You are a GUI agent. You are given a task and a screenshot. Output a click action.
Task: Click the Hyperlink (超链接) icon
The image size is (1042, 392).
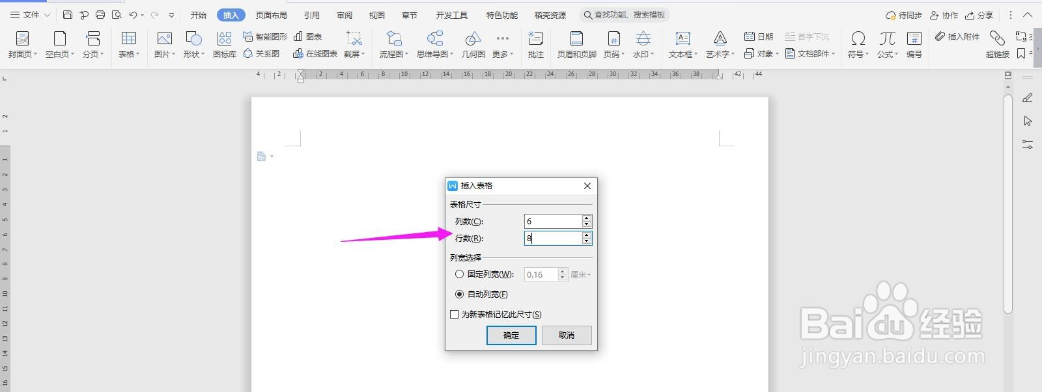(996, 38)
